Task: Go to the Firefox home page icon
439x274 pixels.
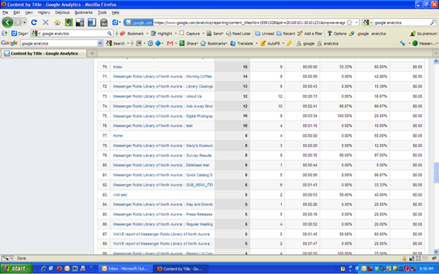Action: pyautogui.click(x=57, y=23)
